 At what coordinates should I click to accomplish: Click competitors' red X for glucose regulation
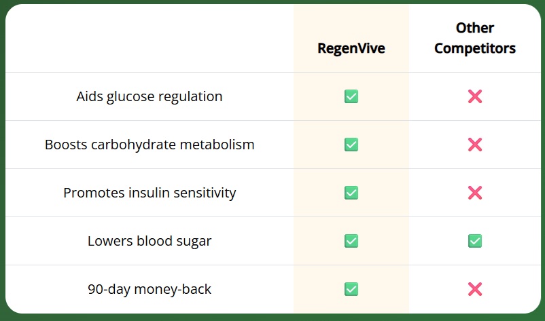[x=475, y=96]
